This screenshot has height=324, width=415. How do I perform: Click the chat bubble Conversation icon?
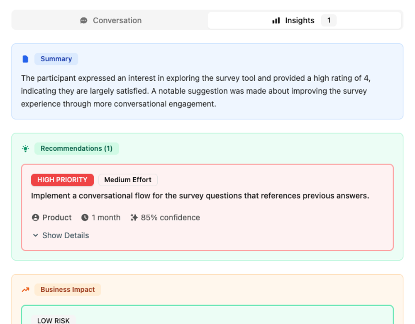coord(84,20)
